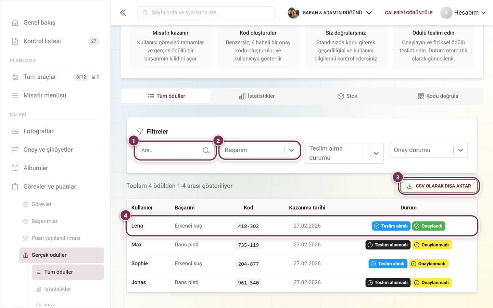This screenshot has height=308, width=493.
Task: Click Max's Teslim alınmadı status badge
Action: tap(388, 245)
